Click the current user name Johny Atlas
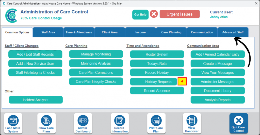Screen dimensions: 260x135 pyautogui.click(x=219, y=17)
